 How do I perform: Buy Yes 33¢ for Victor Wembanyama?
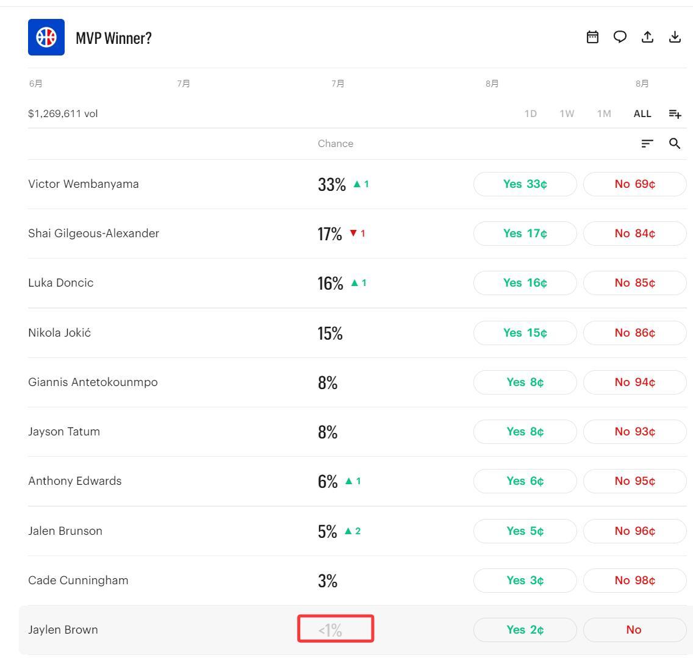[x=525, y=184]
